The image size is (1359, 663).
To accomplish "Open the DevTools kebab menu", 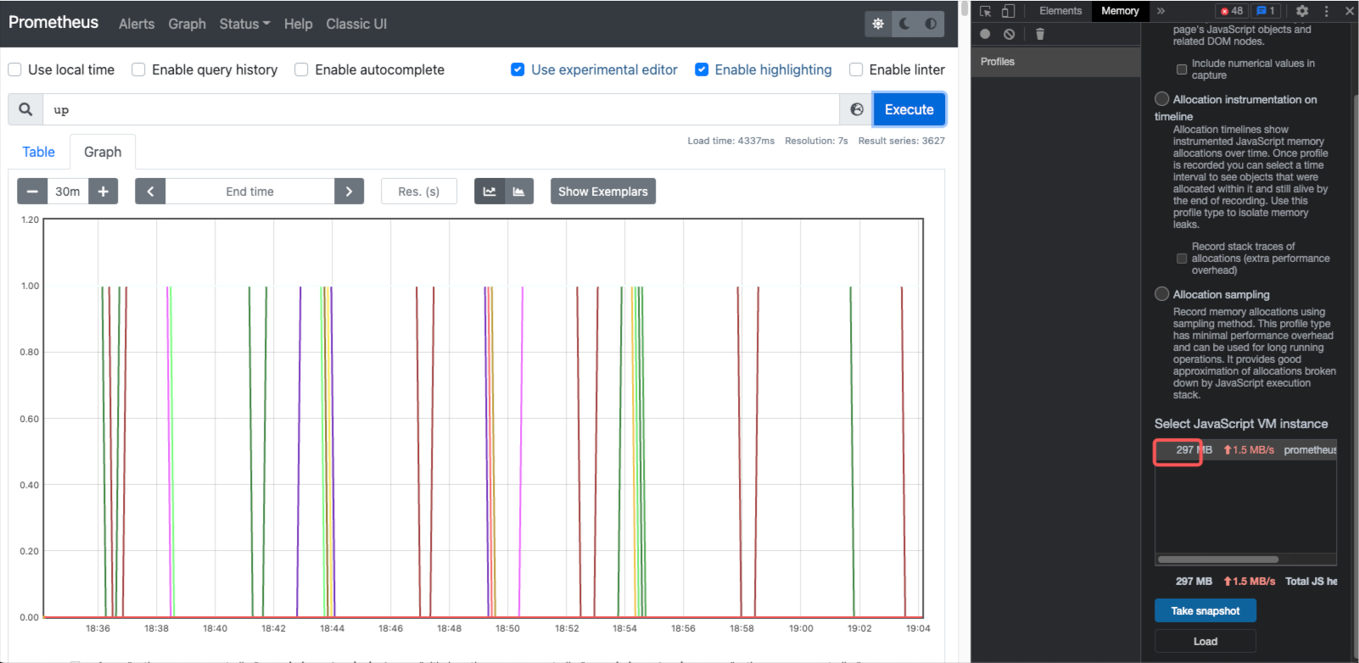I will 1326,11.
